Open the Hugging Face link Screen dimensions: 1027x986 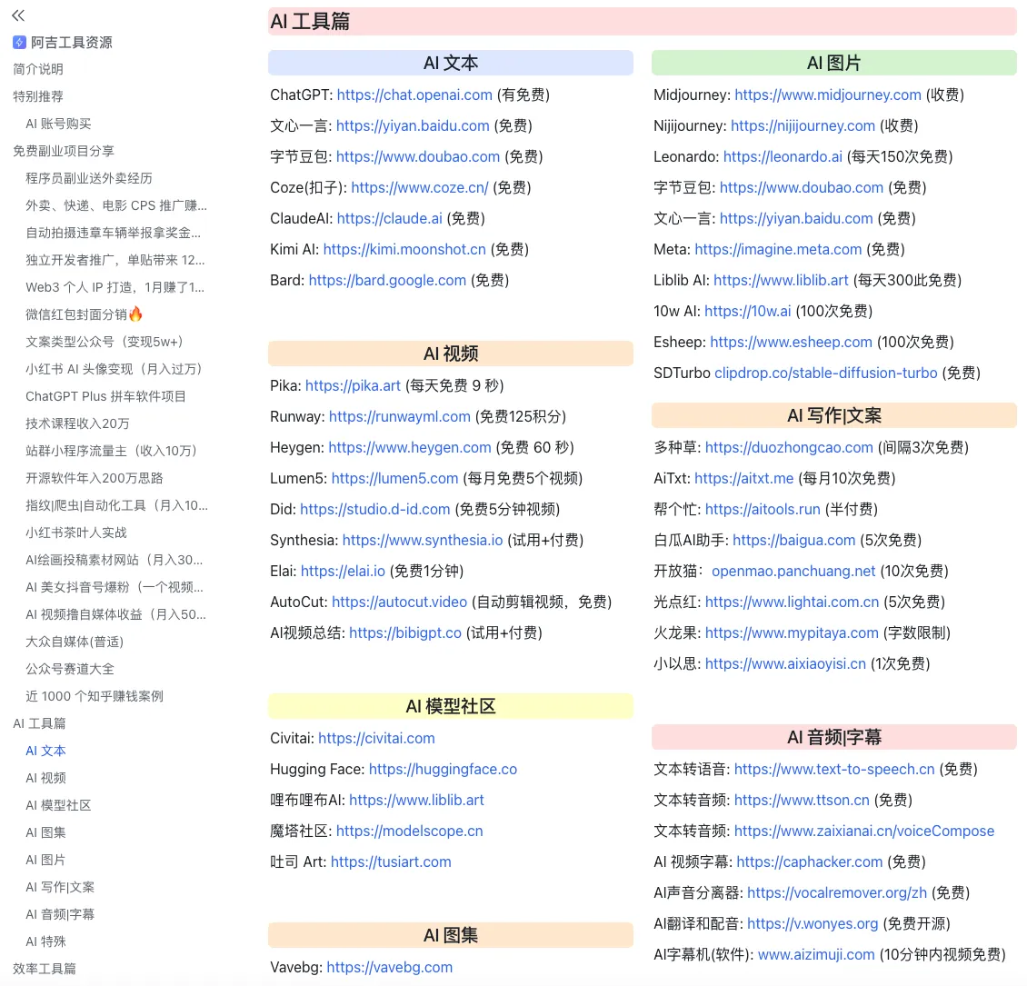[443, 770]
